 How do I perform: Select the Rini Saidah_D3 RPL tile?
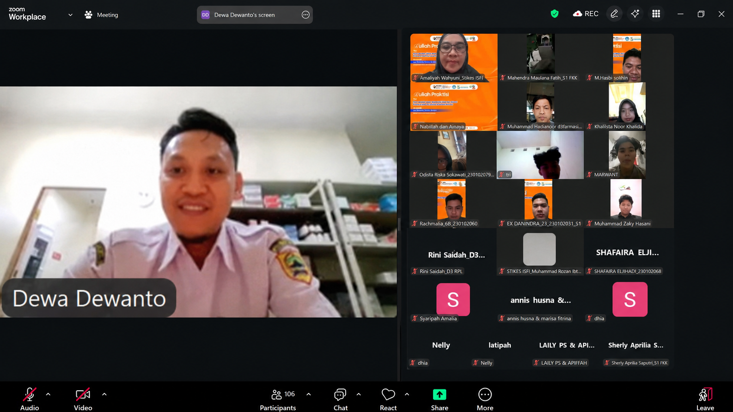click(453, 252)
